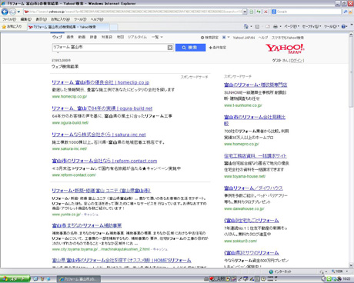Click the Print printer icon
This screenshot has width=354, height=283.
click(276, 26)
